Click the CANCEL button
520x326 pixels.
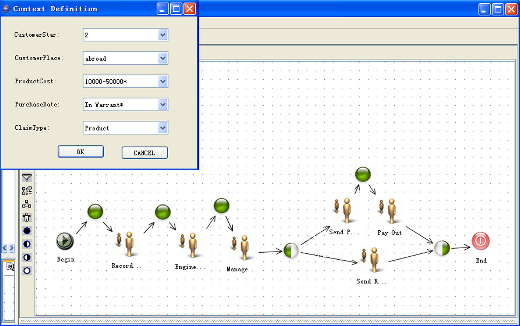(x=144, y=153)
